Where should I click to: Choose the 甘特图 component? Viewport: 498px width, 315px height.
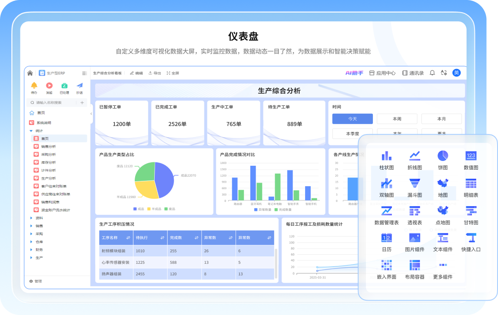click(471, 216)
